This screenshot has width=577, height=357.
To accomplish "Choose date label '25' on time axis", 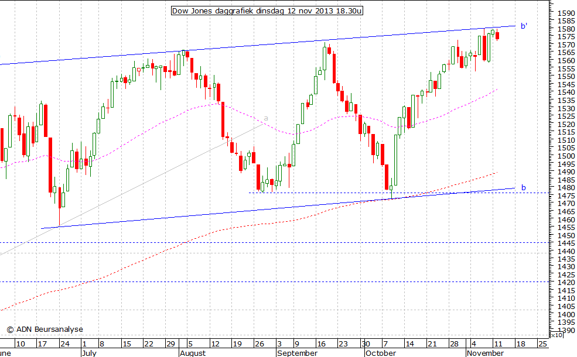I will (x=542, y=344).
